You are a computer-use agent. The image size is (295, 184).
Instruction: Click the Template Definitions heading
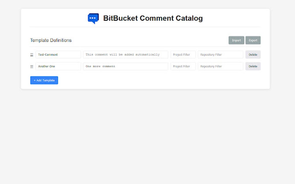coord(51,40)
